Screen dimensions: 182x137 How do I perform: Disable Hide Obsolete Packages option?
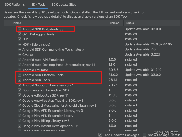100,135
